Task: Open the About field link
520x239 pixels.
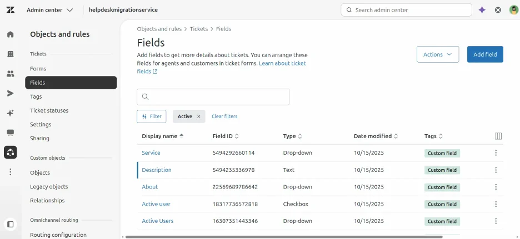Action: [x=149, y=187]
